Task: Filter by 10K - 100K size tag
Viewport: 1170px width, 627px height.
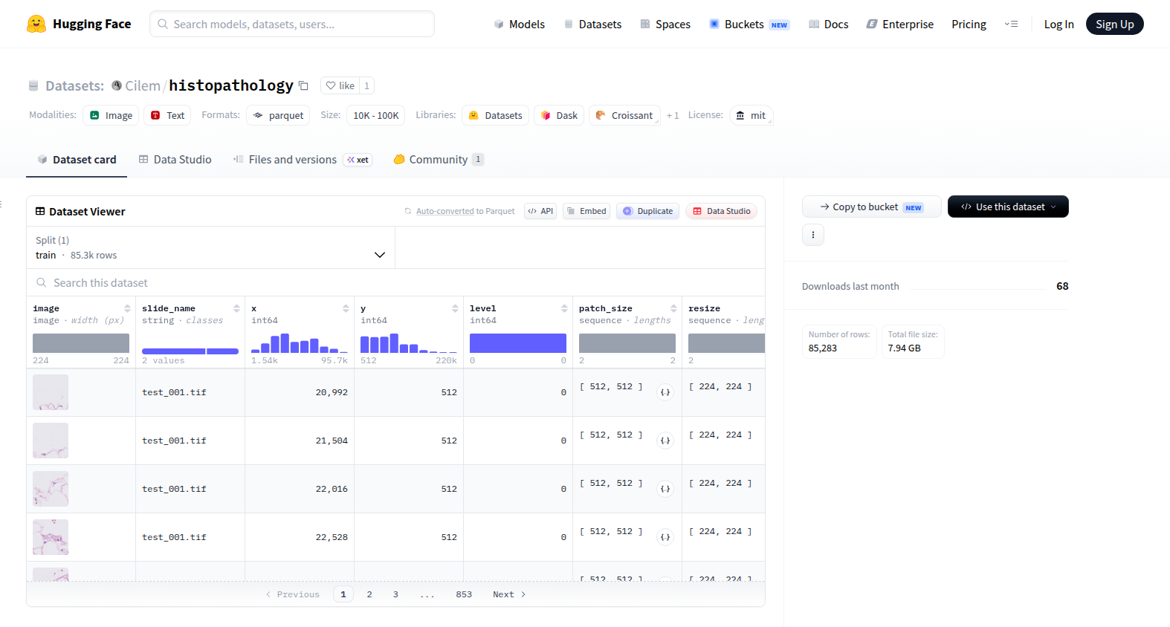Action: [x=375, y=115]
